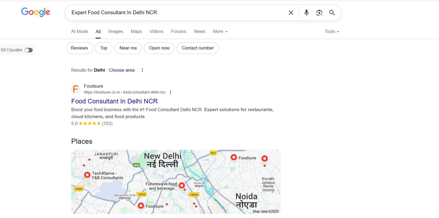Click the Places heading
The height and width of the screenshot is (218, 439).
82,141
